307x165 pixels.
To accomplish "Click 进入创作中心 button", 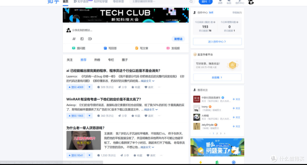I will coord(217,42).
